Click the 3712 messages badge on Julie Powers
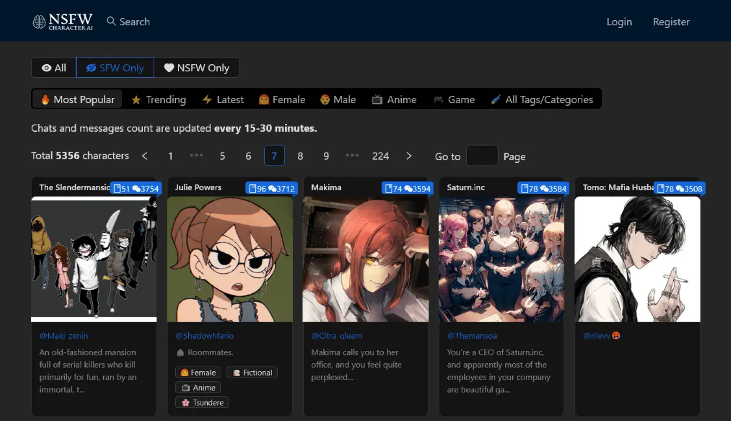The width and height of the screenshot is (731, 421). pyautogui.click(x=282, y=189)
